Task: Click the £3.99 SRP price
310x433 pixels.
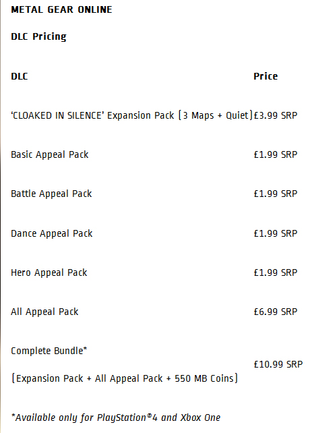Action: point(276,115)
